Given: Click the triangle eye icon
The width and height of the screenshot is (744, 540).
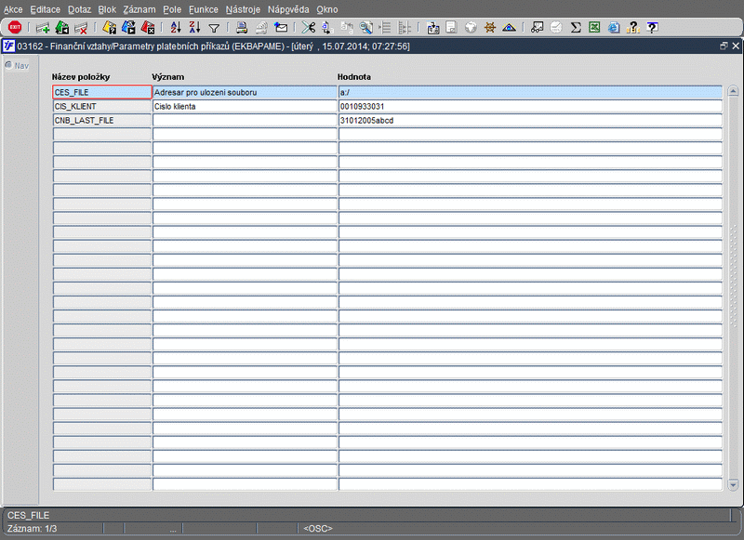Looking at the screenshot, I should (509, 28).
